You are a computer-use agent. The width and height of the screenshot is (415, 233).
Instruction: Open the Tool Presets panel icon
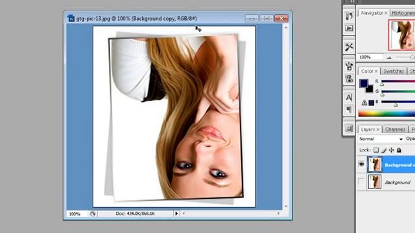pyautogui.click(x=349, y=47)
